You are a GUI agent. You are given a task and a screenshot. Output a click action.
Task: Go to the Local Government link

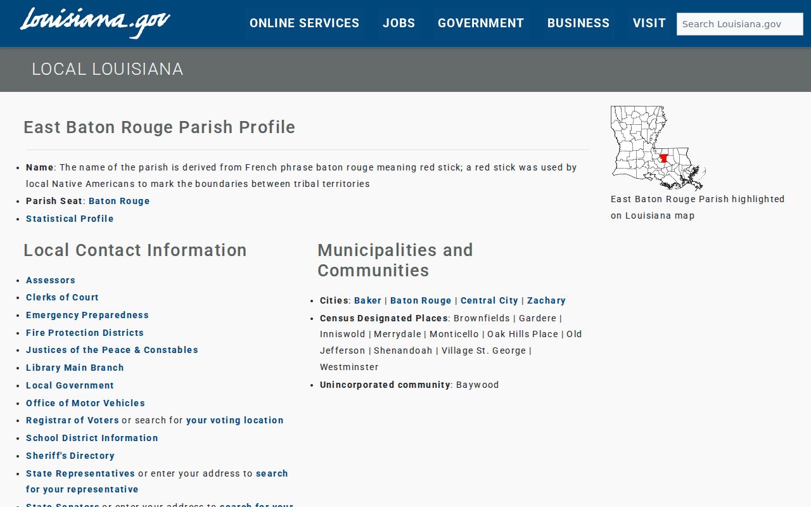coord(70,385)
